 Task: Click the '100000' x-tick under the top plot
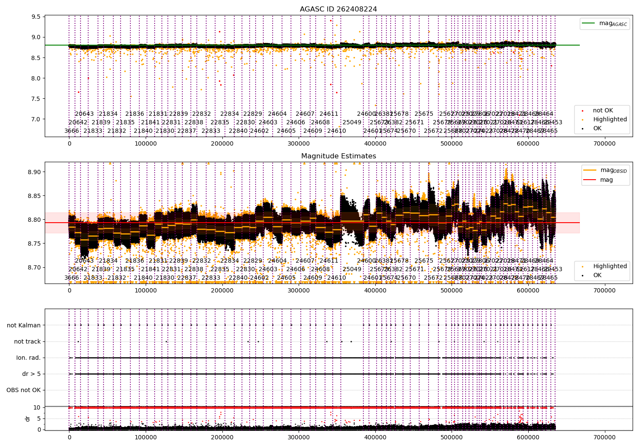pyautogui.click(x=146, y=144)
